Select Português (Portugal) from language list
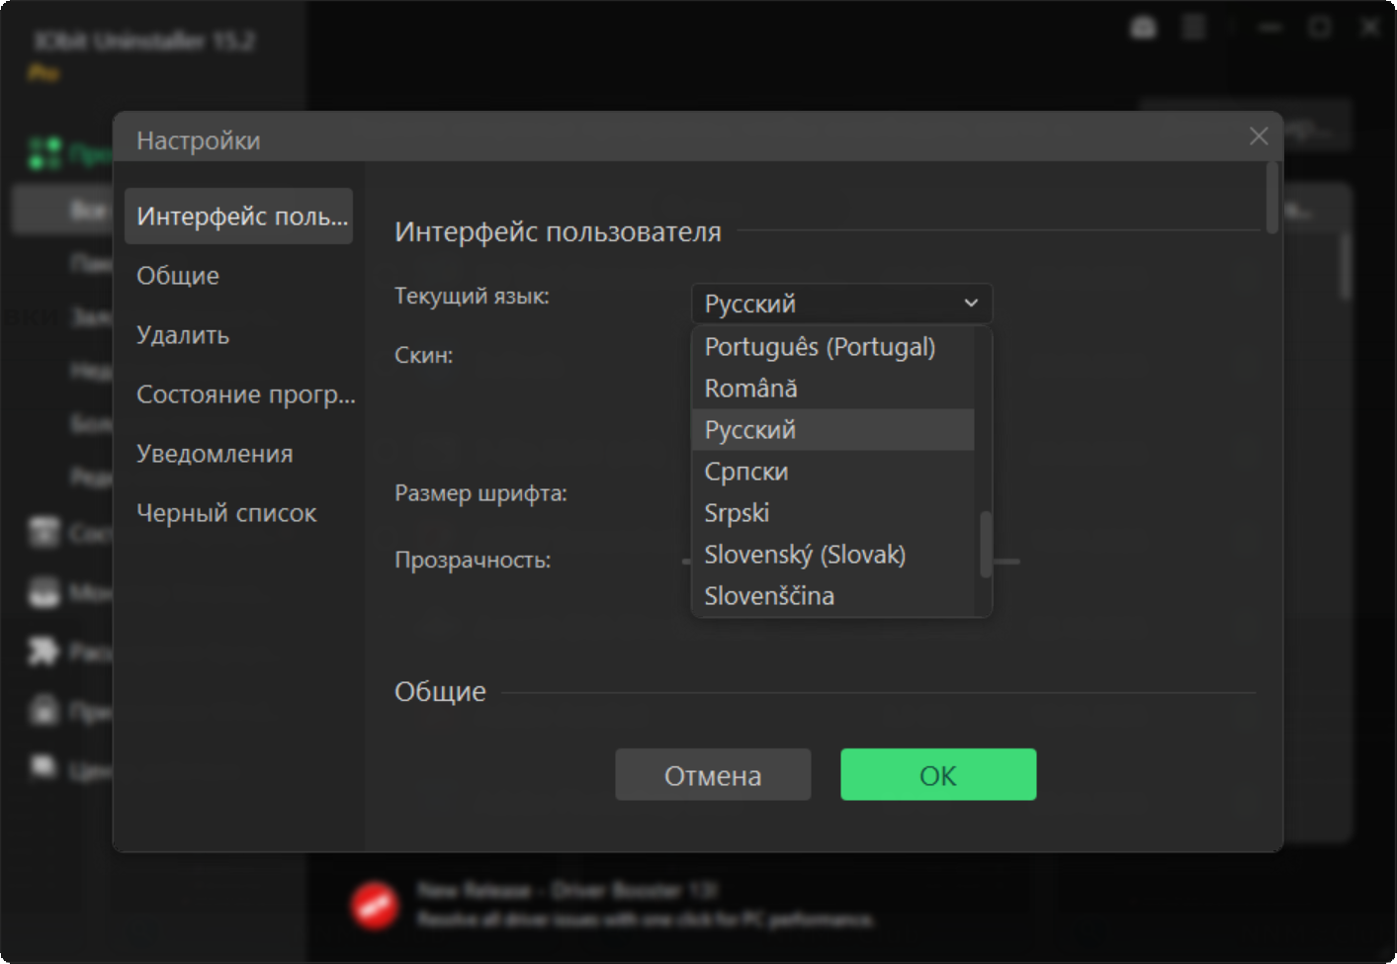 [820, 347]
